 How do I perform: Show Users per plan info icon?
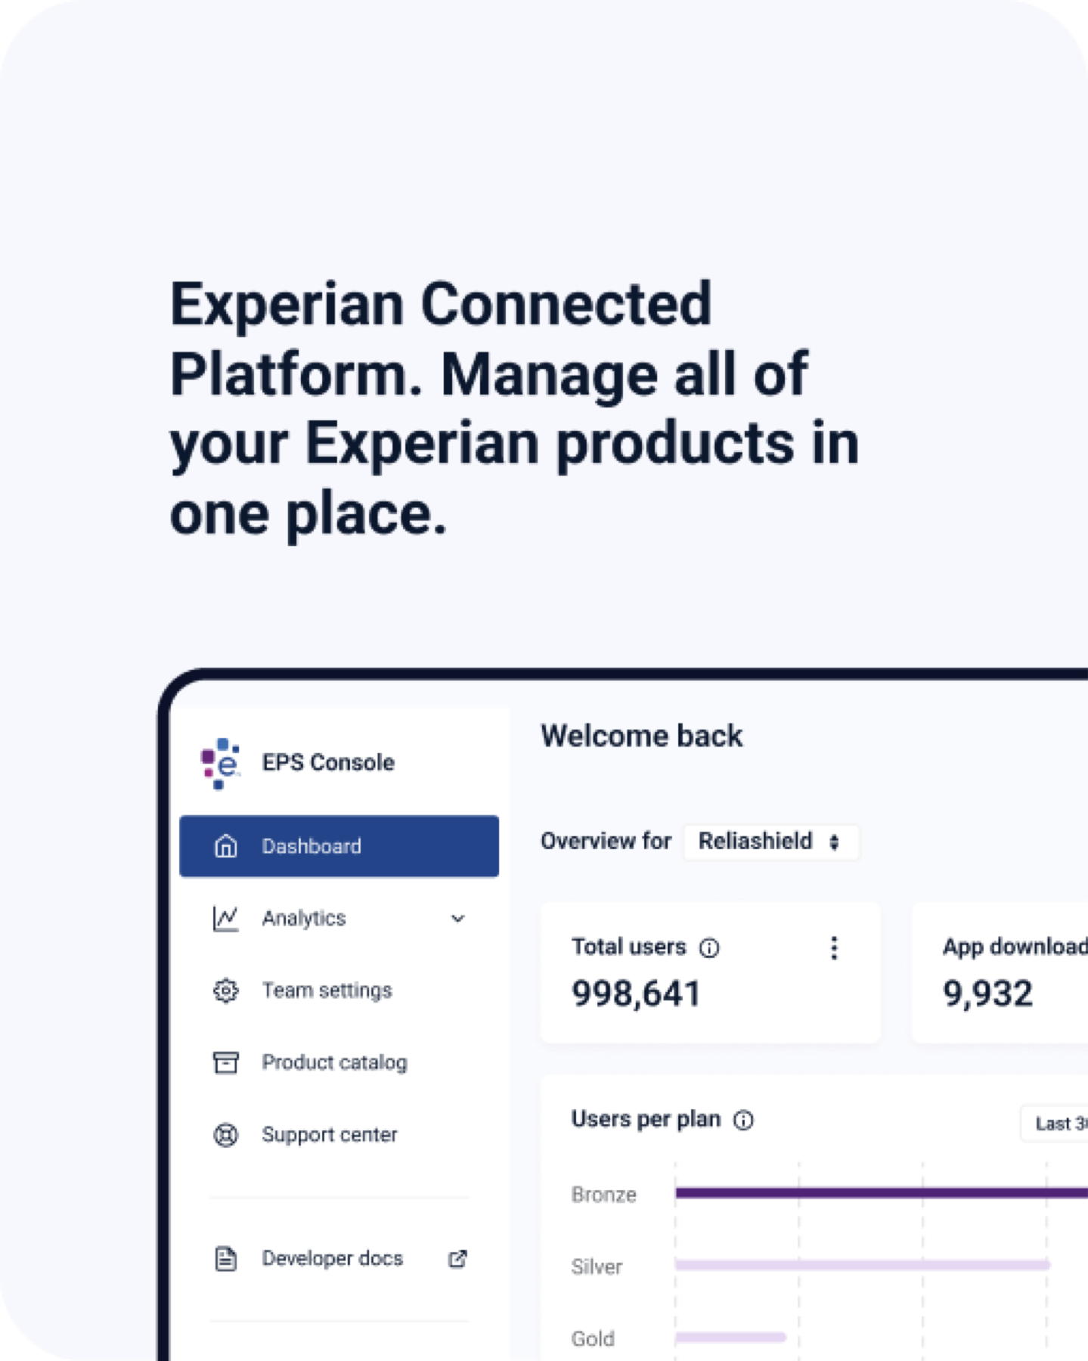744,1121
